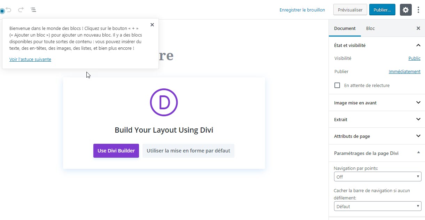Click the redo arrow icon
Viewport: 425px width, 220px height.
click(x=21, y=10)
